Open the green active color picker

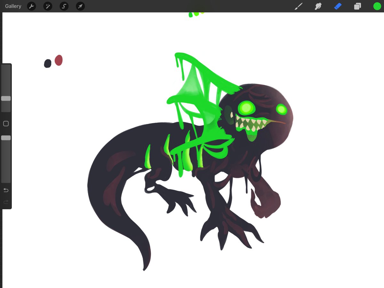point(377,6)
